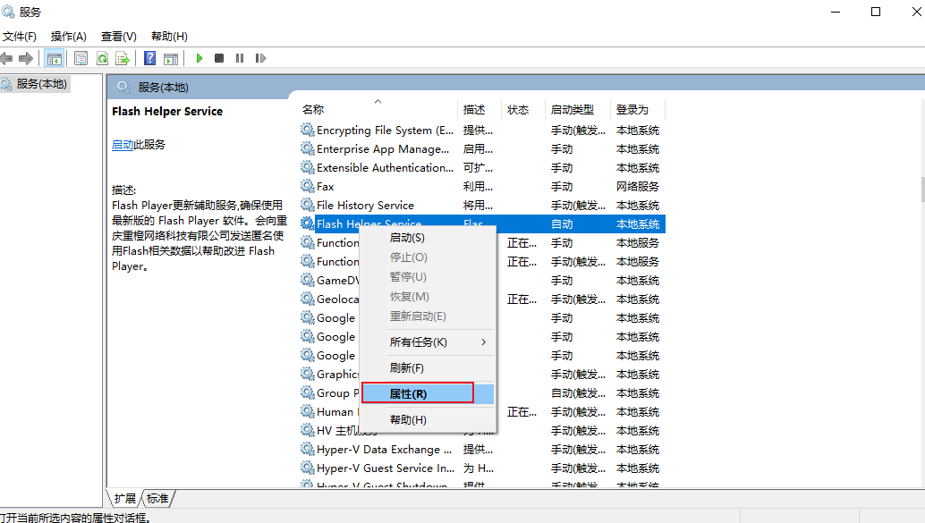Click 服务(本地) header above details pane
925x523 pixels.
164,88
